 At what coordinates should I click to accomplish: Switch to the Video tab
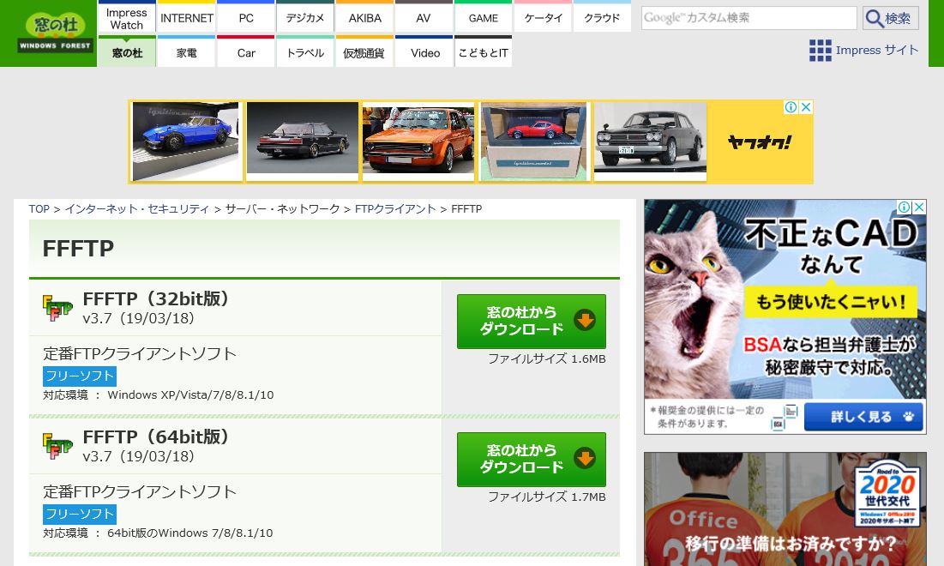[424, 52]
